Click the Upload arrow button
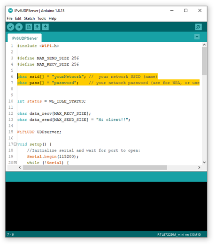The height and width of the screenshot is (247, 215). [19, 27]
